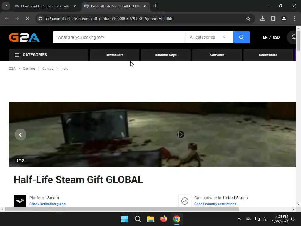The width and height of the screenshot is (301, 226).
Task: Select the Buy Half-Life Steam Gift tab
Action: point(115,6)
